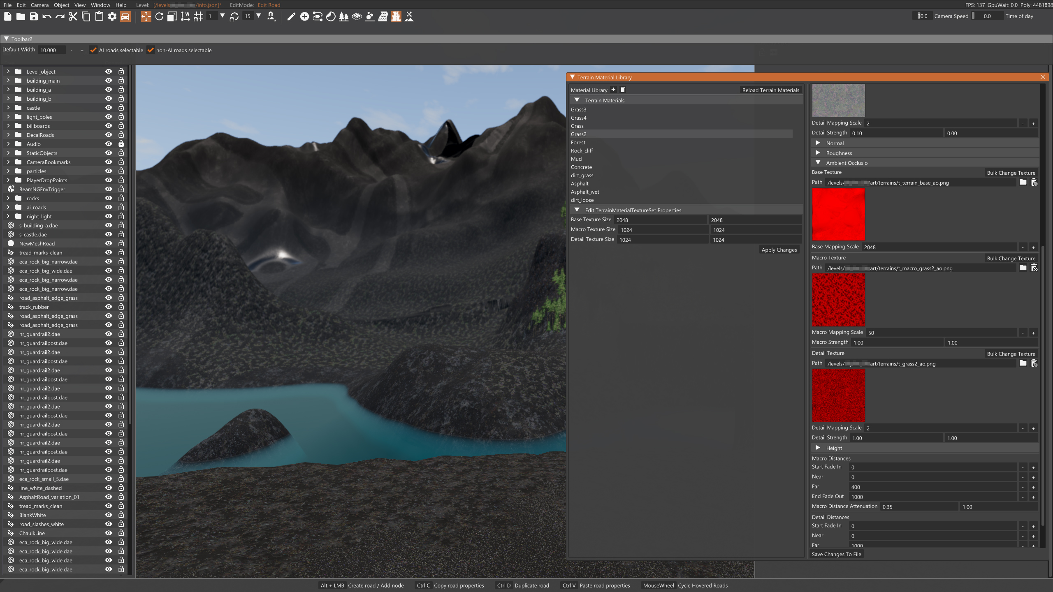
Task: Open the Camera menu
Action: [x=39, y=5]
